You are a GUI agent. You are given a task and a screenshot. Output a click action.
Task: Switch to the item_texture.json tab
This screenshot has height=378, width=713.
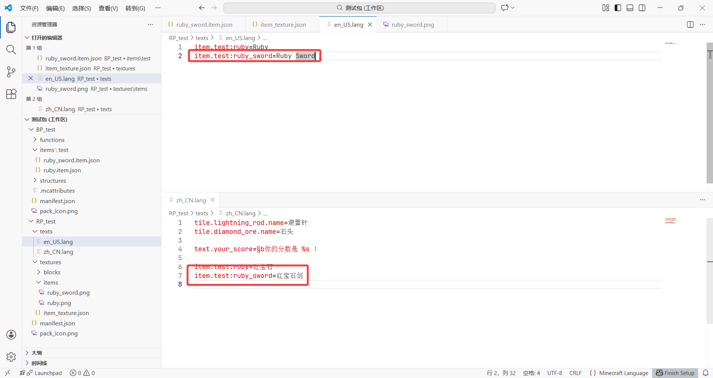click(283, 24)
